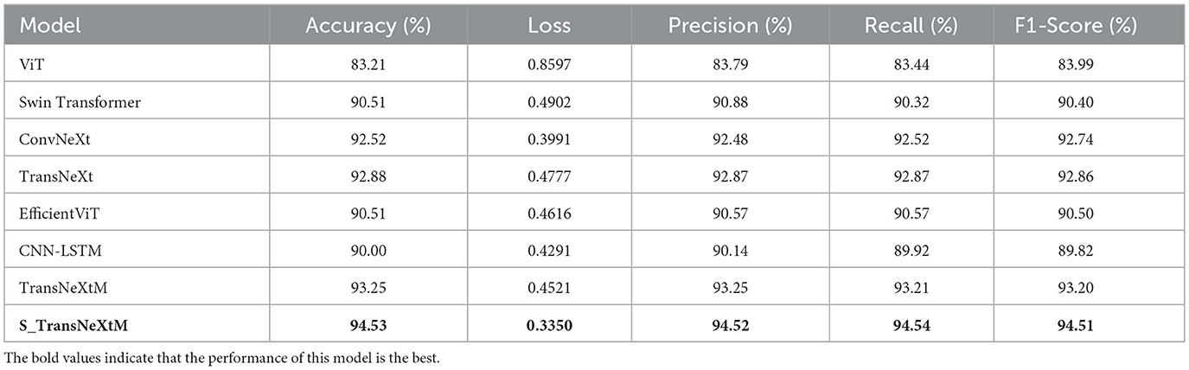
Task: Click the Precision (%) column header
Action: click(730, 26)
